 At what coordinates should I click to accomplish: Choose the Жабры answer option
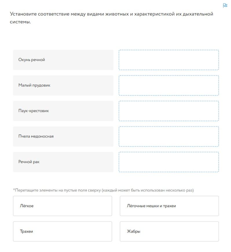(169, 231)
